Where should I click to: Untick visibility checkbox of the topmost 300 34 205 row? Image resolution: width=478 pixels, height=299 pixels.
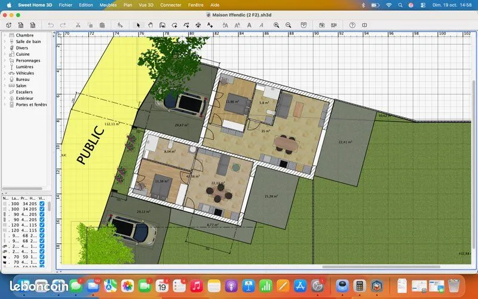42,204
